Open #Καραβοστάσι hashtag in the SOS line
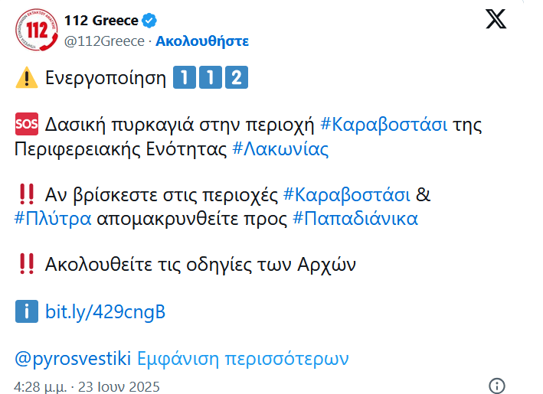This screenshot has height=394, width=543. click(383, 124)
